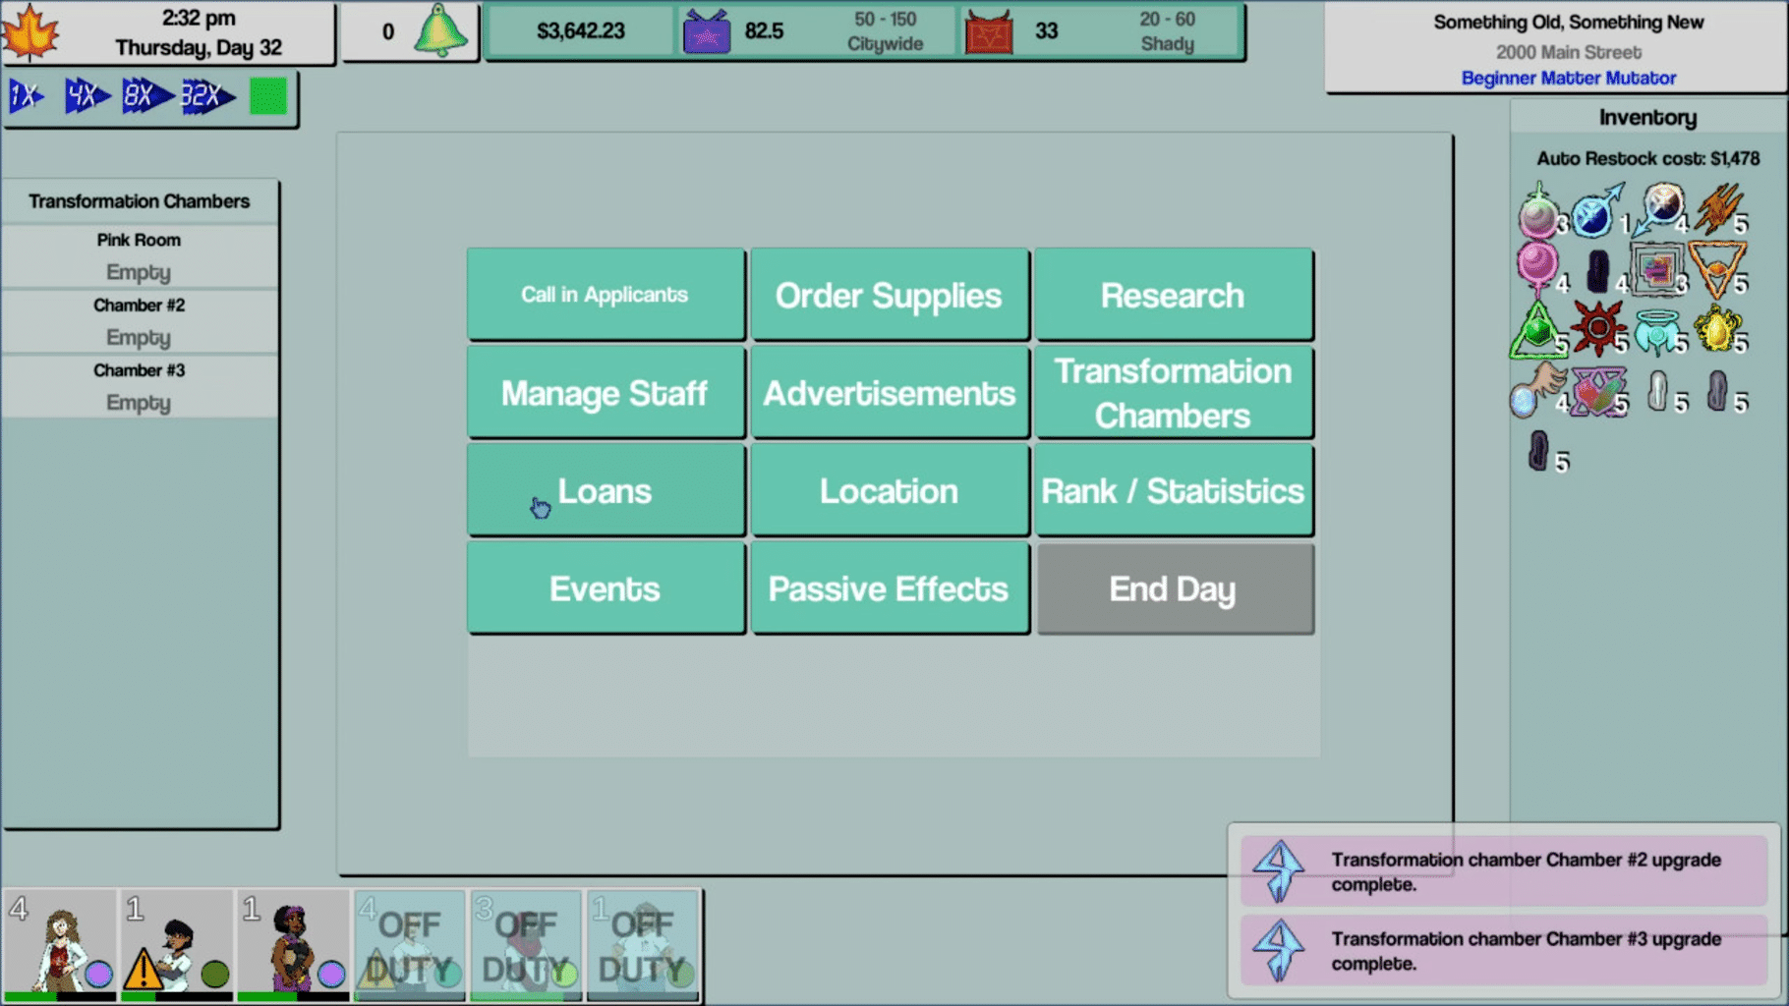Set game speed to 4X
The height and width of the screenshot is (1006, 1789).
click(87, 96)
